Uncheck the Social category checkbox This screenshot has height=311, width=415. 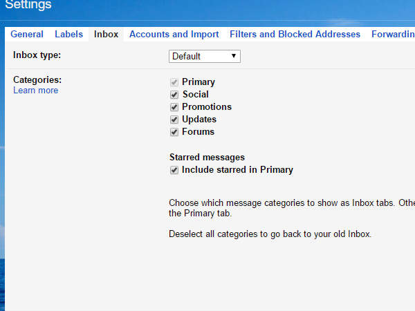[174, 95]
